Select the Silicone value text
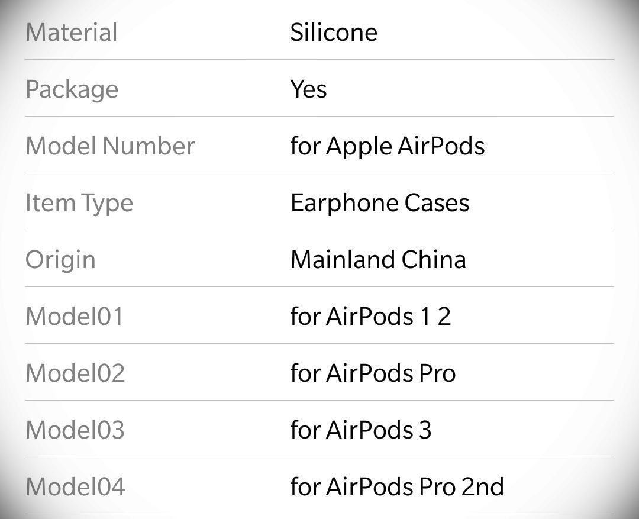The width and height of the screenshot is (639, 519). (x=334, y=32)
